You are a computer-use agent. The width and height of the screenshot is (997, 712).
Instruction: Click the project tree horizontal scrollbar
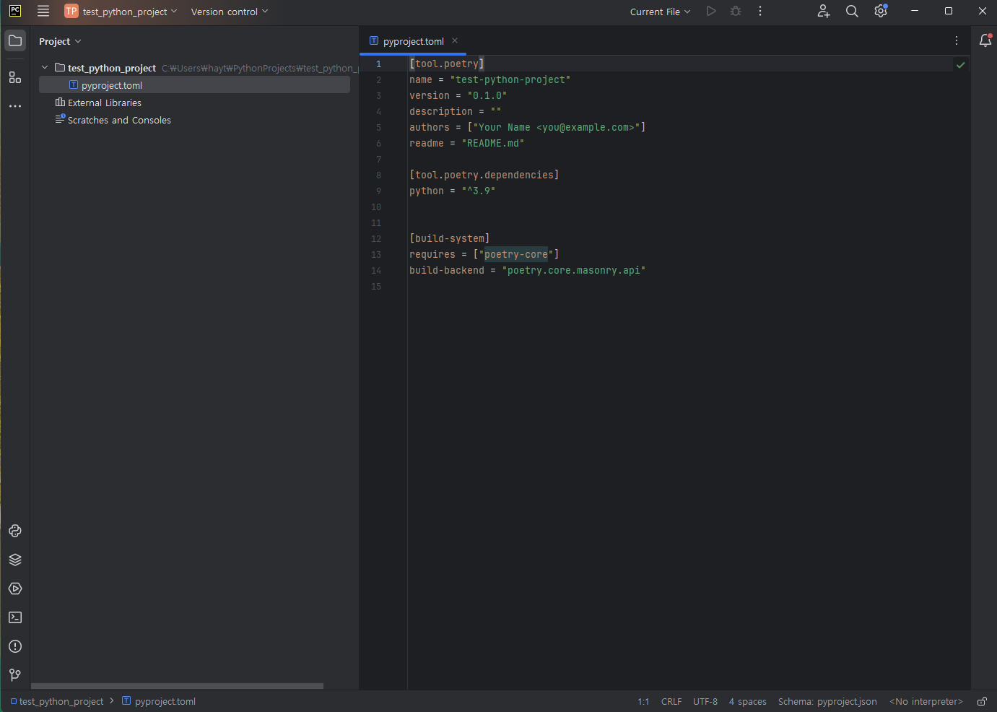[177, 686]
